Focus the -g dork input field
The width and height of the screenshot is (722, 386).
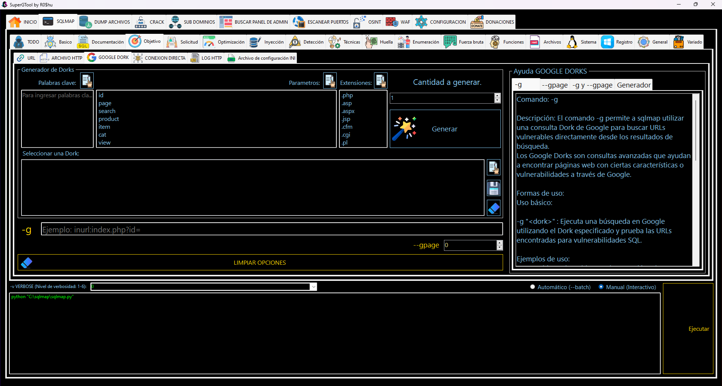[x=272, y=229]
